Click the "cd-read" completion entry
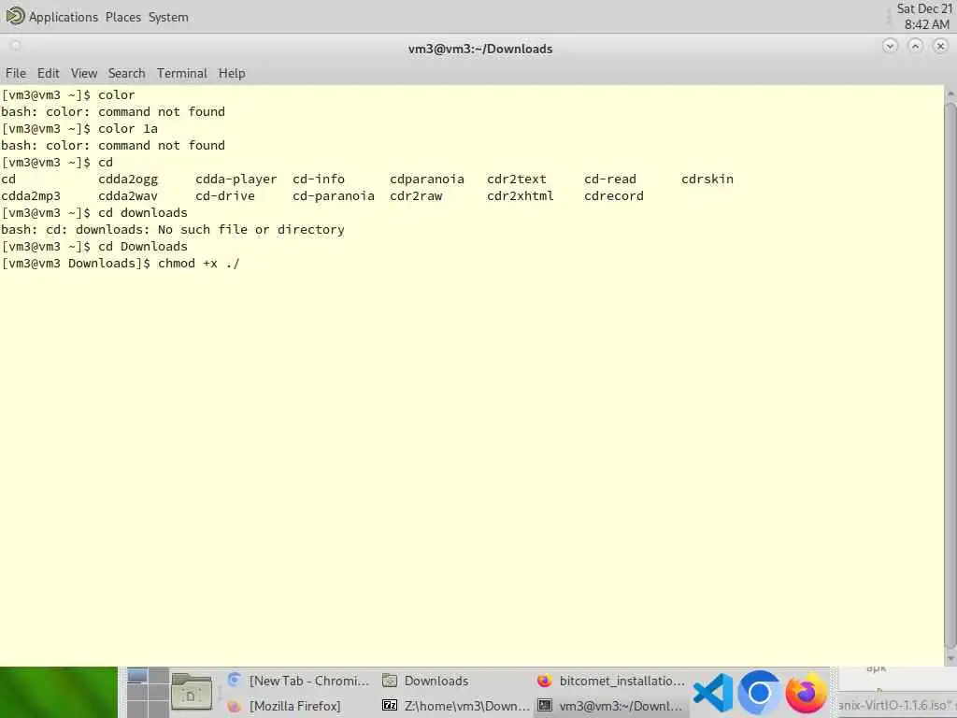 (x=609, y=179)
